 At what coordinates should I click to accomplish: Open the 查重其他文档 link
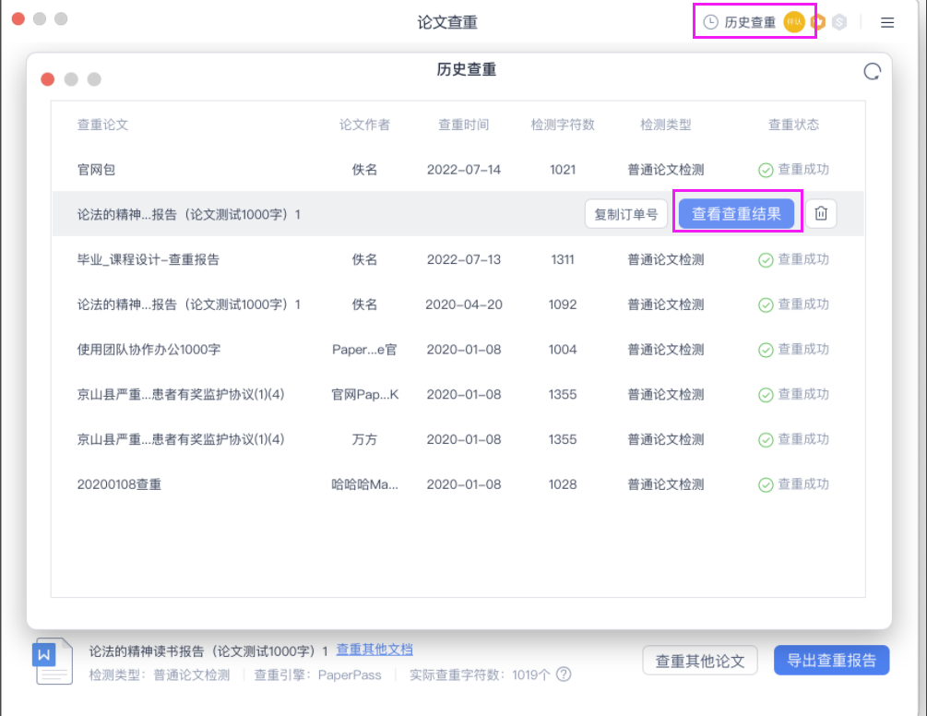[x=374, y=650]
